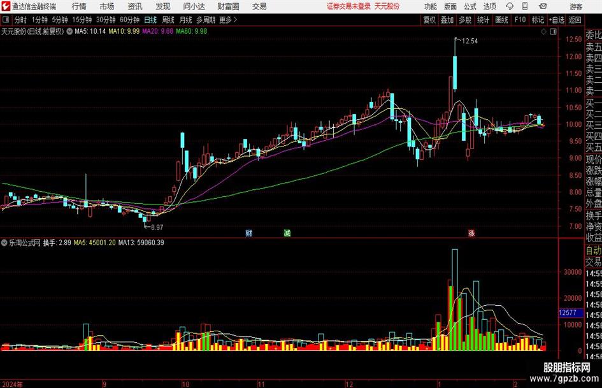Click the 叠加 overlay button
Image resolution: width=602 pixels, height=388 pixels.
[x=447, y=20]
